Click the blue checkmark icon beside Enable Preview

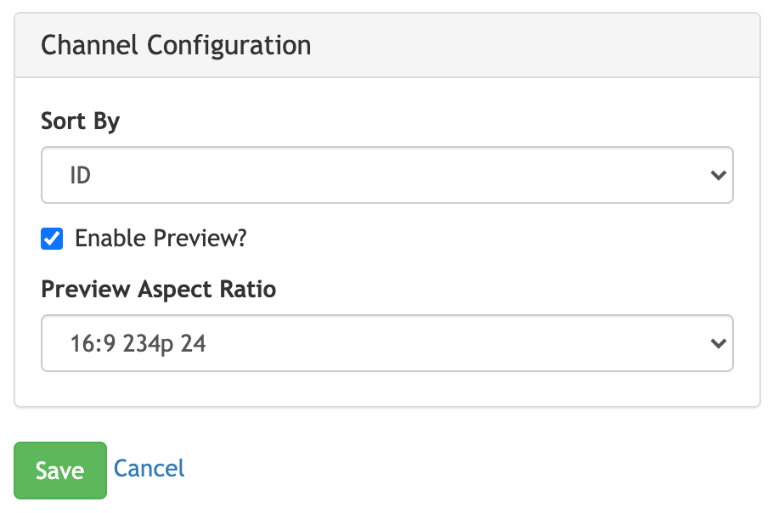point(53,239)
